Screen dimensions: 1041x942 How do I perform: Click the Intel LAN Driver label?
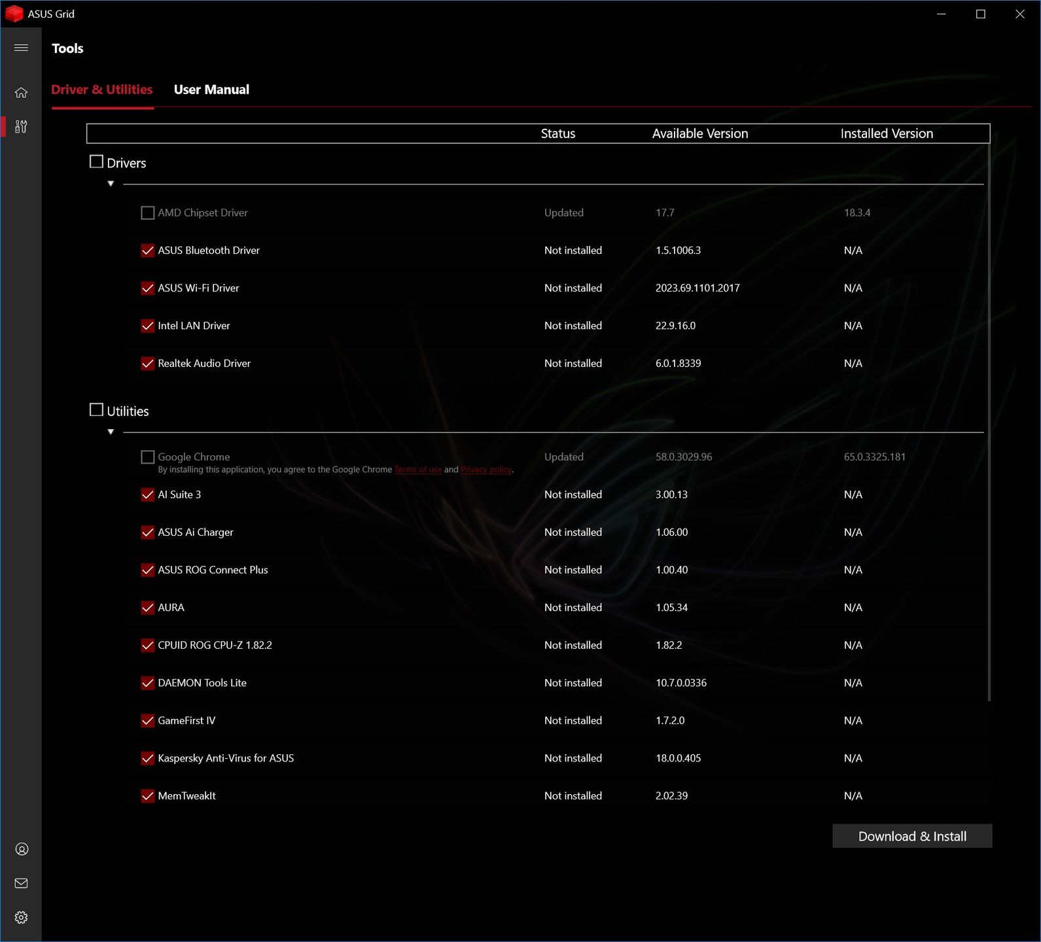pyautogui.click(x=194, y=326)
